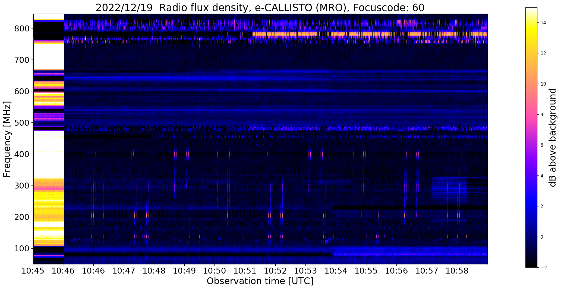This screenshot has width=561, height=289.
Task: Click the 10:48 time tick label
Action: point(154,271)
